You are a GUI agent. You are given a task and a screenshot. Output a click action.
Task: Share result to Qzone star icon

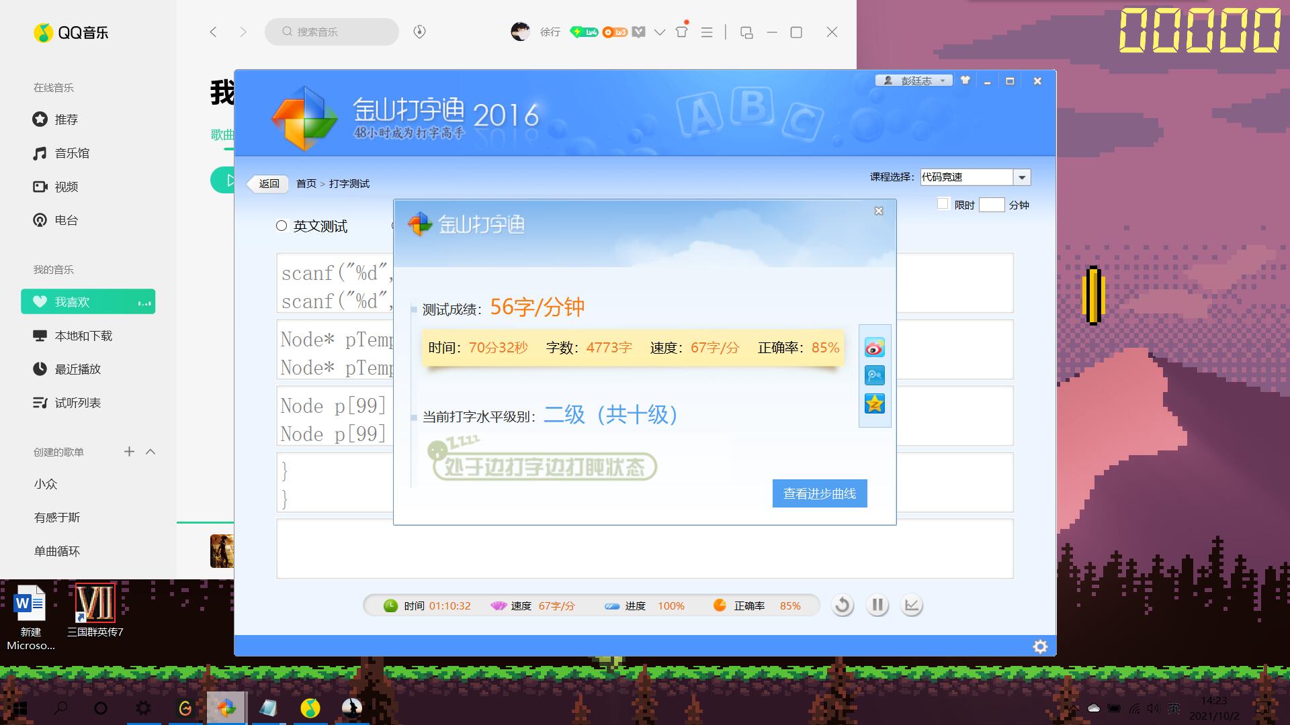click(874, 403)
